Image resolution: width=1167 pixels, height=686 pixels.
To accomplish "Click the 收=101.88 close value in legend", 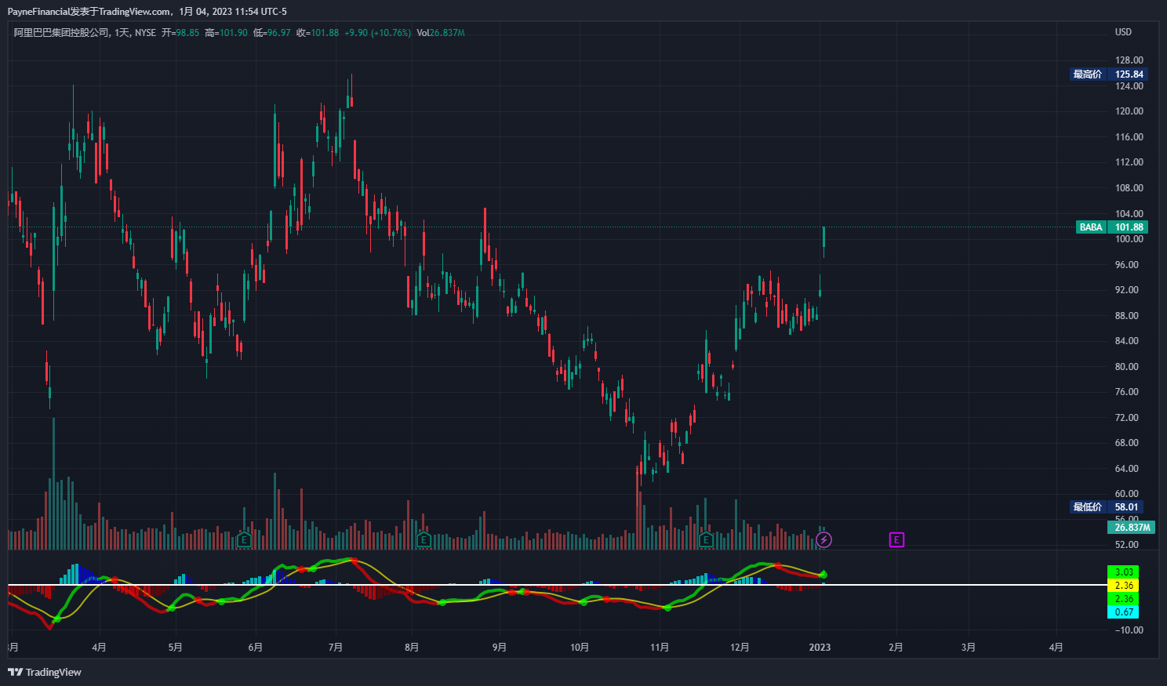I will pyautogui.click(x=318, y=33).
